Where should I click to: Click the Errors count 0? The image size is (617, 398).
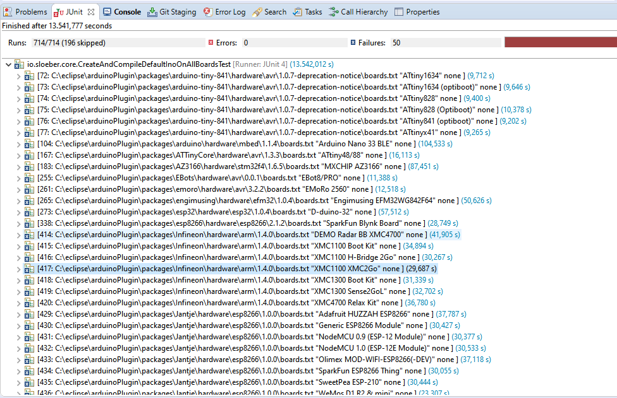tap(294, 43)
